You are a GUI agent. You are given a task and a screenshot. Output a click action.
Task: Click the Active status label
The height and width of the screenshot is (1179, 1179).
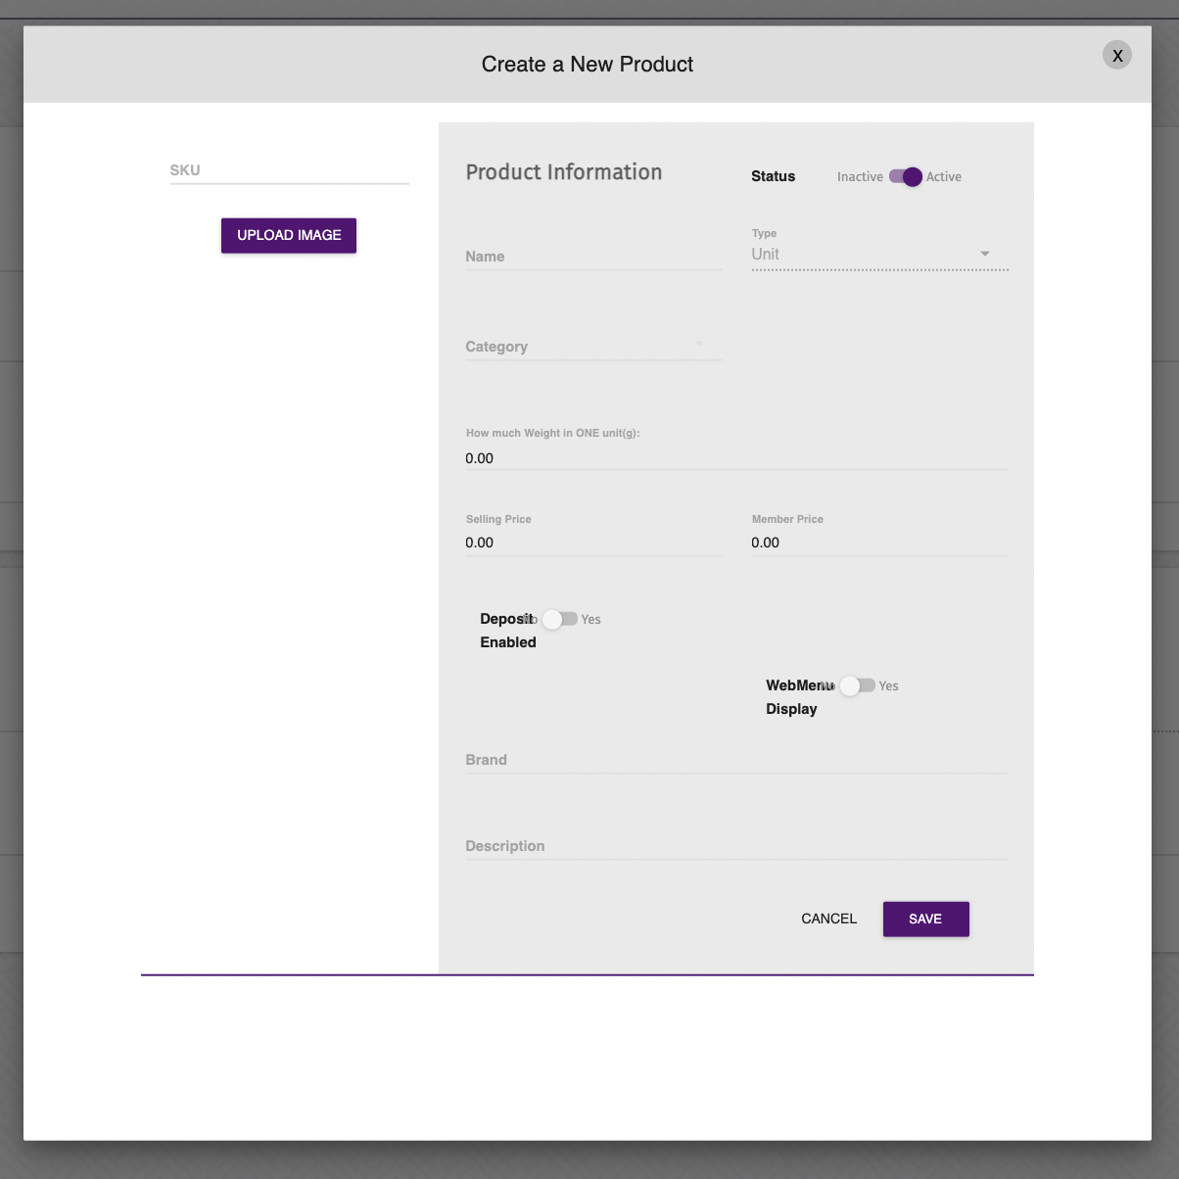click(x=944, y=177)
